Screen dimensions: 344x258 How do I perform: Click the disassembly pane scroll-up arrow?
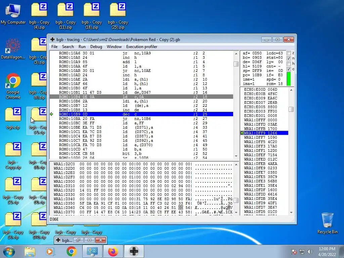coord(236,53)
